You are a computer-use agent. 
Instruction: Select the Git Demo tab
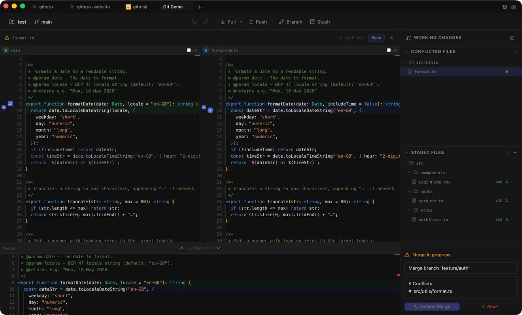click(x=173, y=7)
